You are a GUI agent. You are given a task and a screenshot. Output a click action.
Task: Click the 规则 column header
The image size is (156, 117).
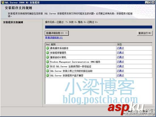pyautogui.click(x=83, y=44)
